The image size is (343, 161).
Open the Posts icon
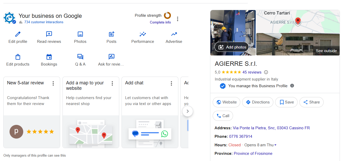point(111,34)
